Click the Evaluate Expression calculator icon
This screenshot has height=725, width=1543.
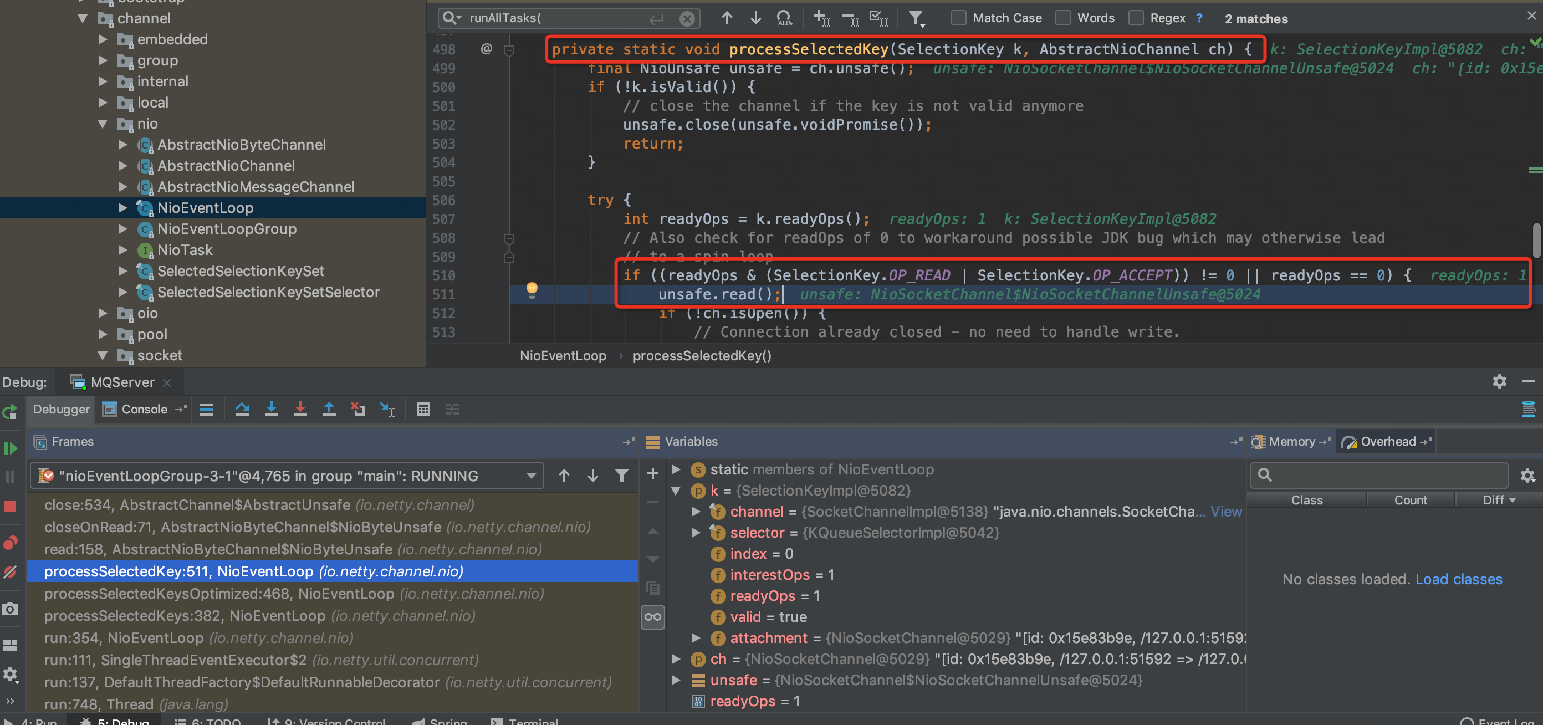click(x=423, y=409)
